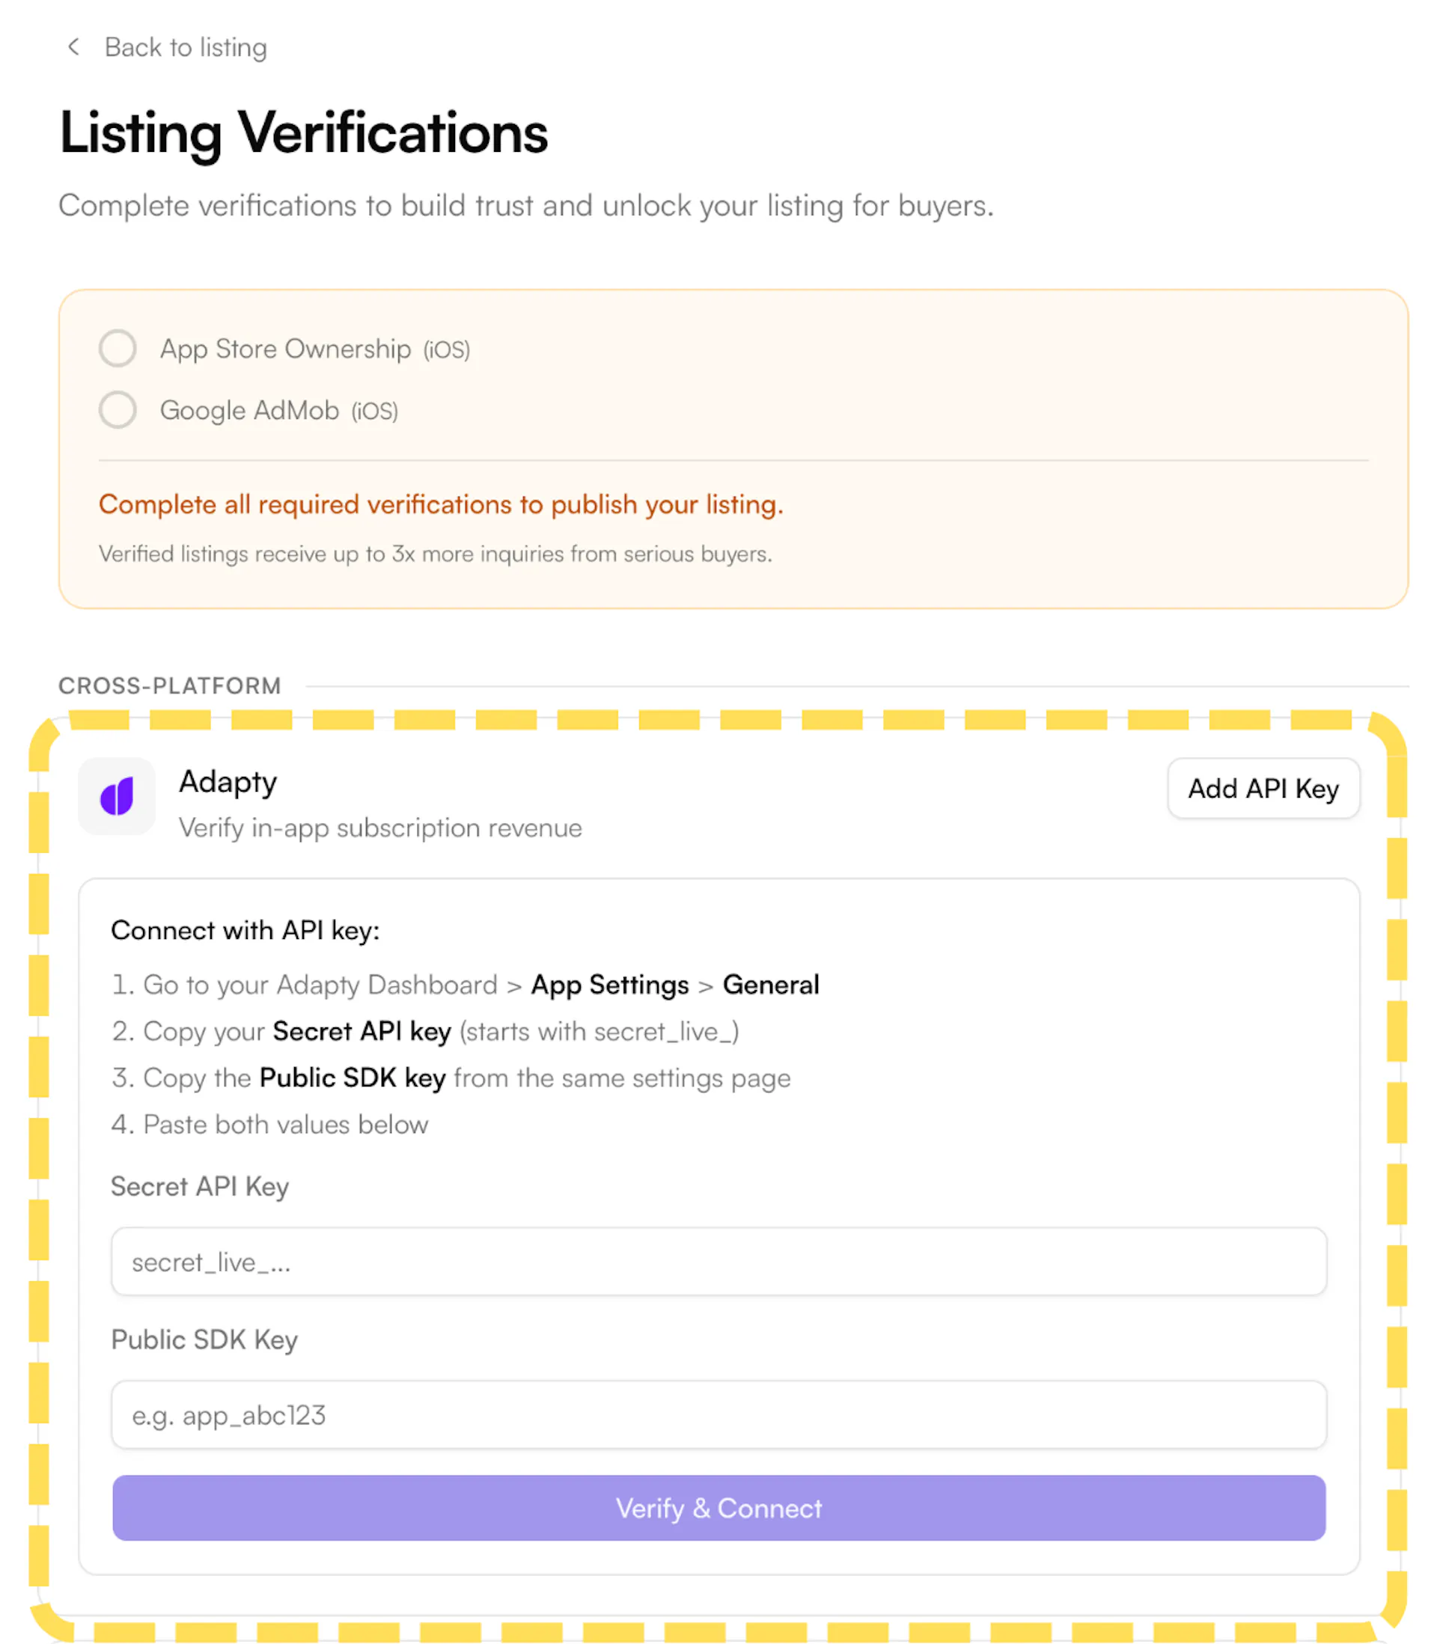Focus the secret_live_ placeholder input field
Screen dimensions: 1437x1644
coord(718,1262)
